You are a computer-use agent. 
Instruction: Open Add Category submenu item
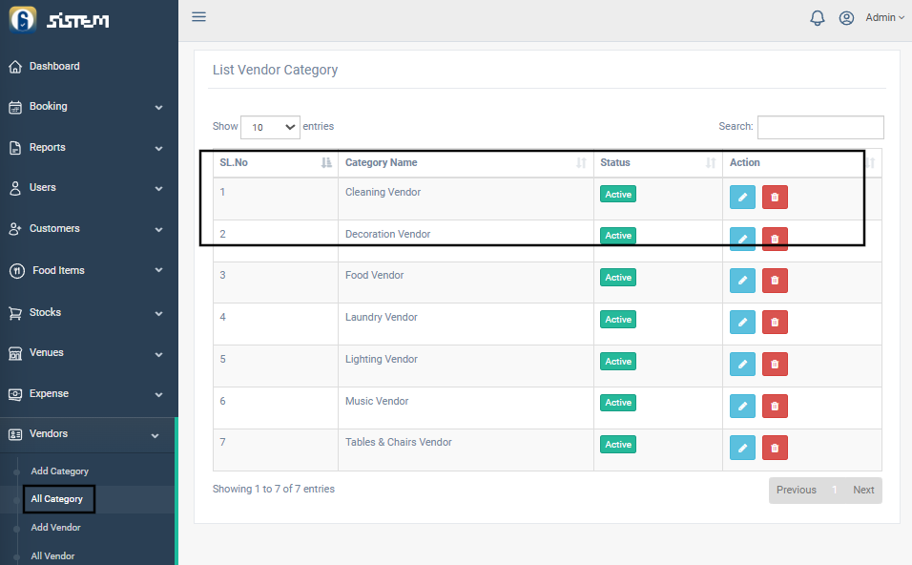pyautogui.click(x=59, y=471)
